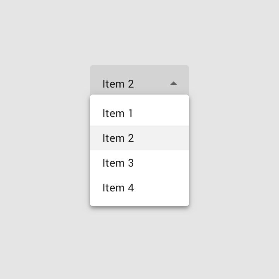Select Item 4 at the menu bottom
Viewport: 279px width, 279px height.
point(139,188)
